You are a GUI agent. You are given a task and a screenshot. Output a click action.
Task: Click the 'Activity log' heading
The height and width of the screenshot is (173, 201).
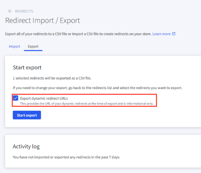click(26, 147)
